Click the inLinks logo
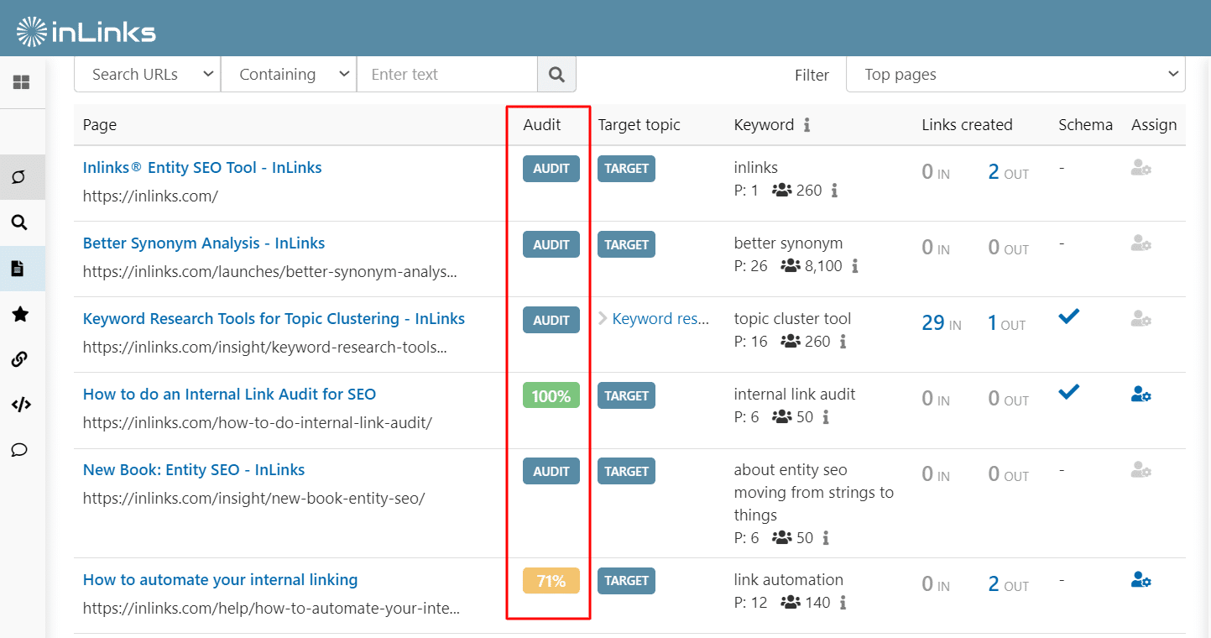Image resolution: width=1211 pixels, height=638 pixels. pos(86,32)
